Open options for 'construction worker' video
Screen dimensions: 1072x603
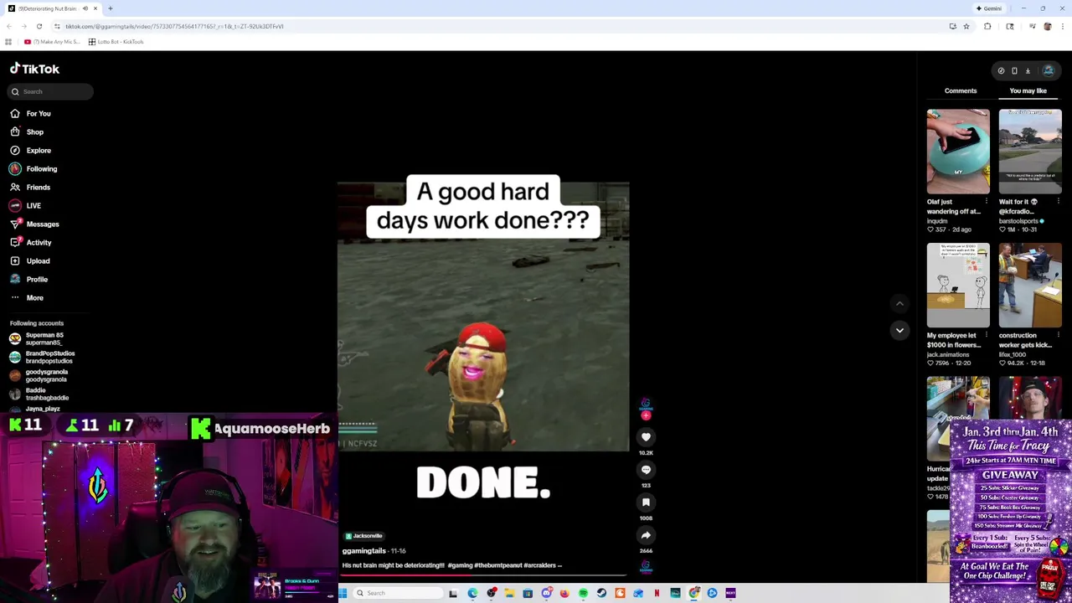[x=1058, y=335]
